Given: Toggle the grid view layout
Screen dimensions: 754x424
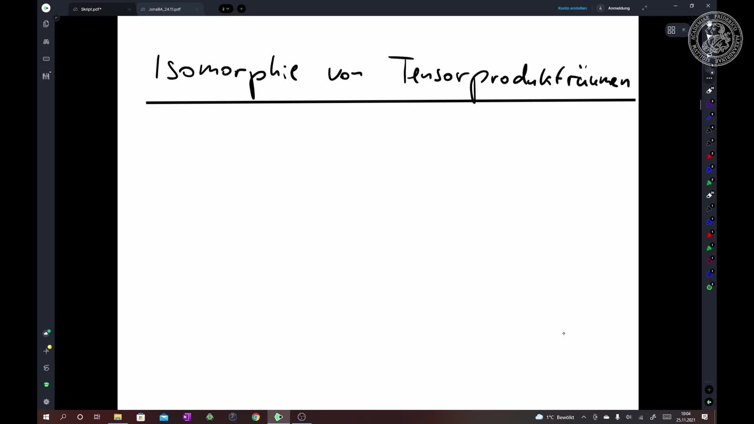Looking at the screenshot, I should coord(672,30).
